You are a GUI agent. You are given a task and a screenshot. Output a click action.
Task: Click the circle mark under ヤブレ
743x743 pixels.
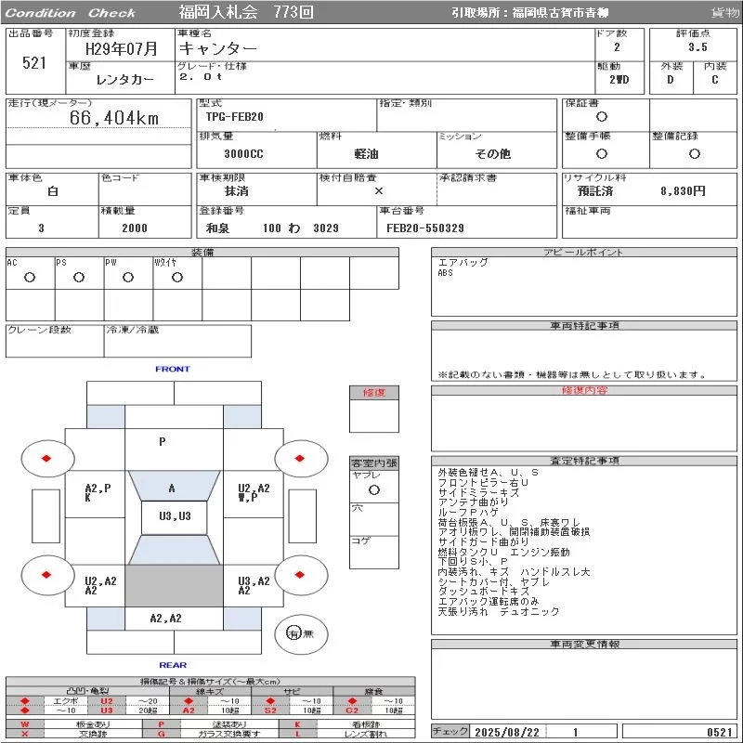tap(374, 490)
